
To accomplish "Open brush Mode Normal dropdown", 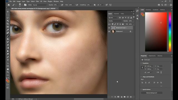I will (40, 5).
